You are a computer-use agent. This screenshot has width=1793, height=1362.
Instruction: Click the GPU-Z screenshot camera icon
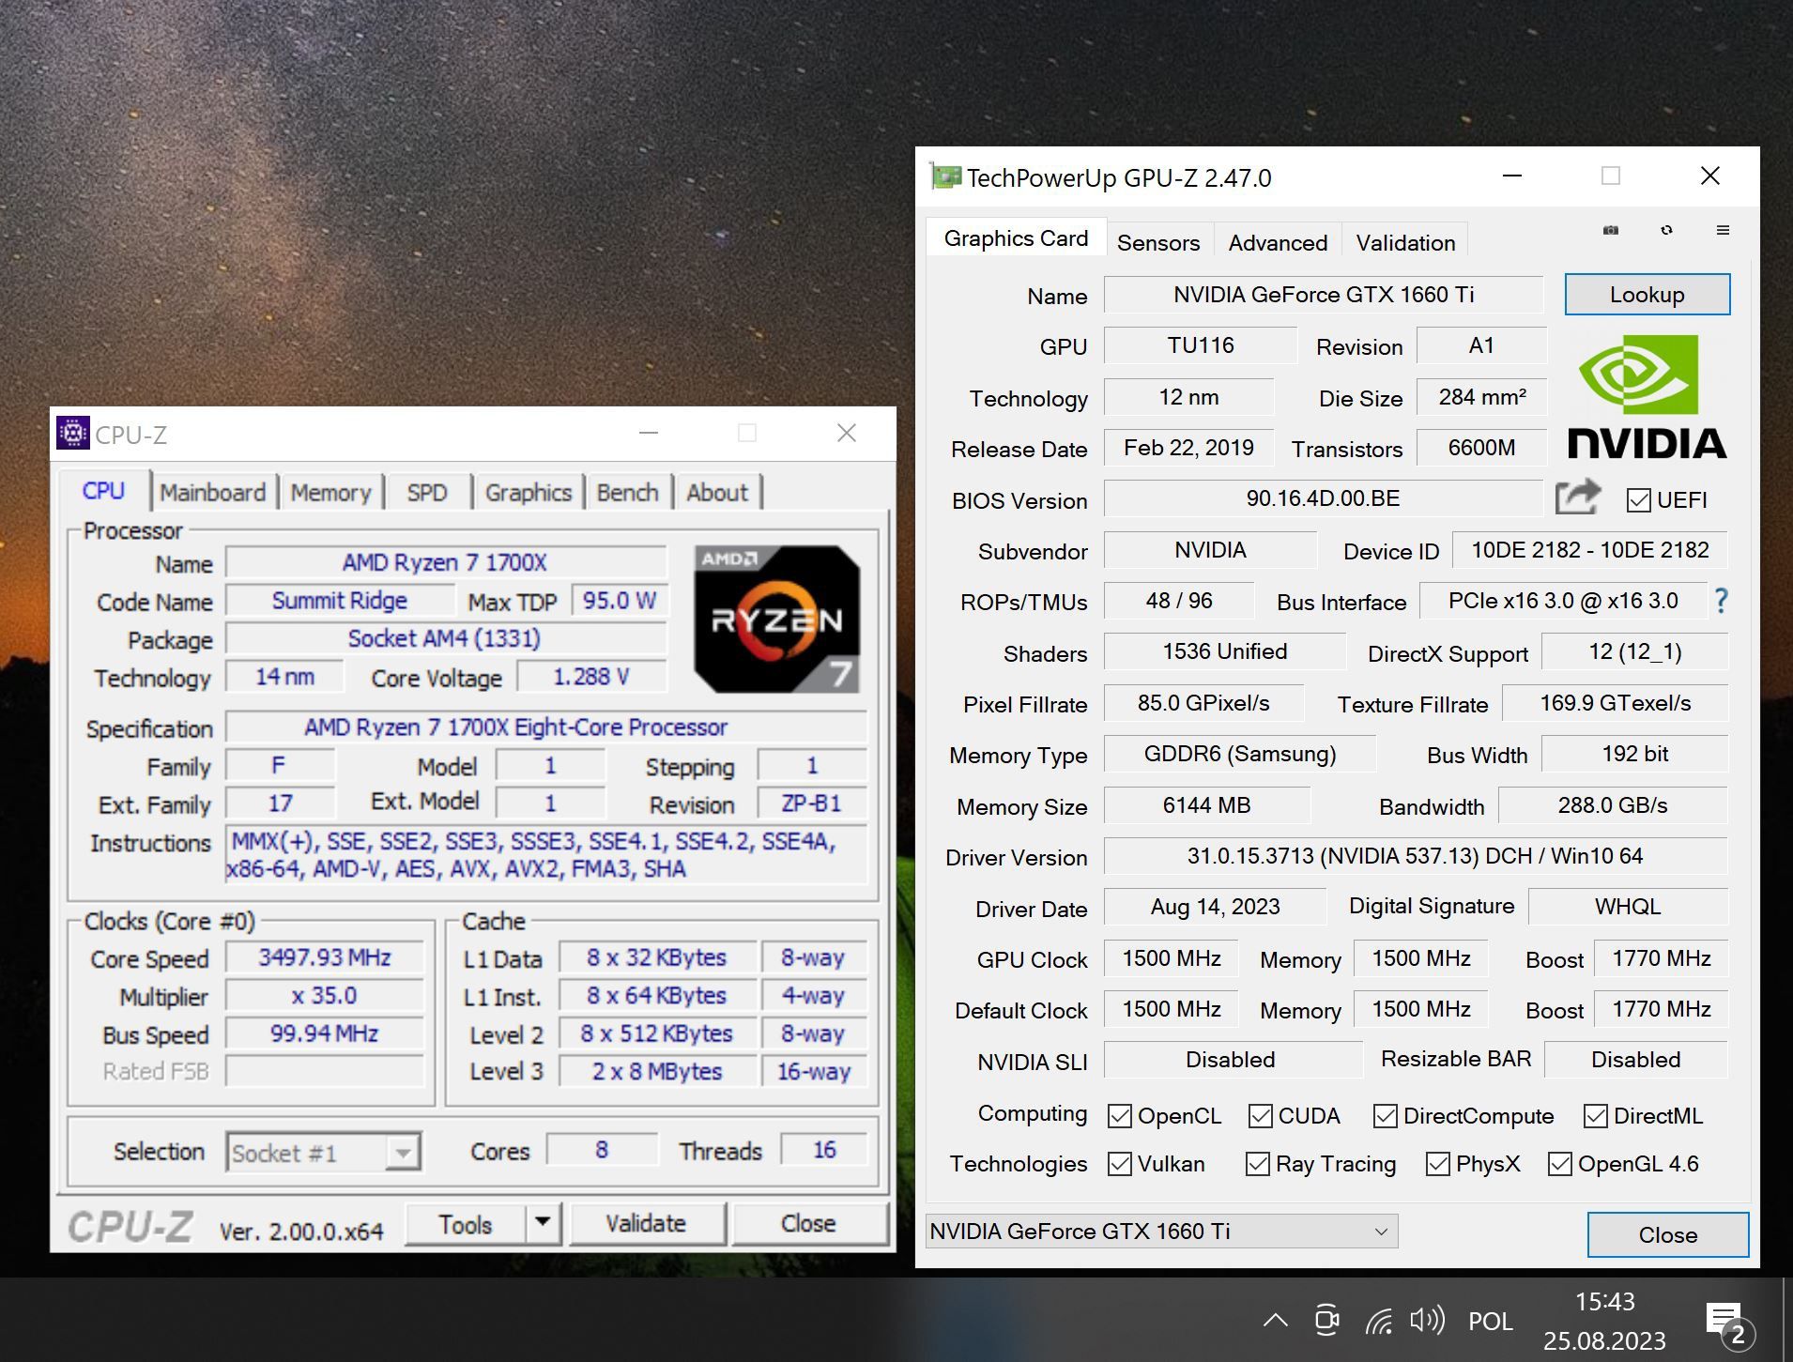coord(1611,230)
